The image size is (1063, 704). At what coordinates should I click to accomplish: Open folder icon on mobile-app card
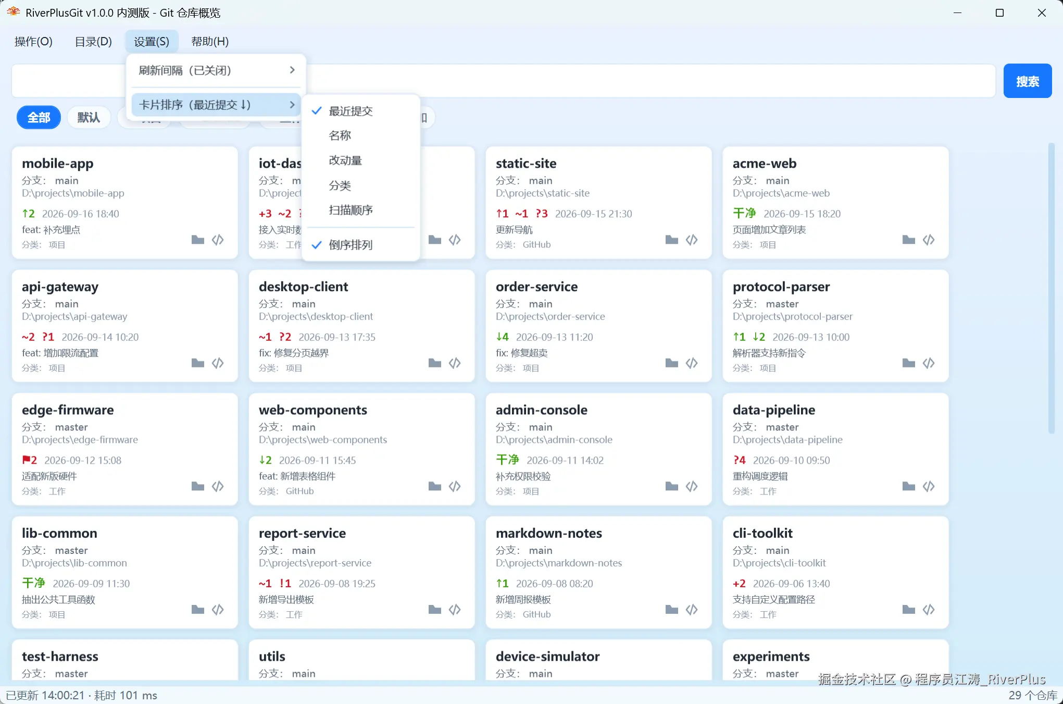[x=197, y=240]
